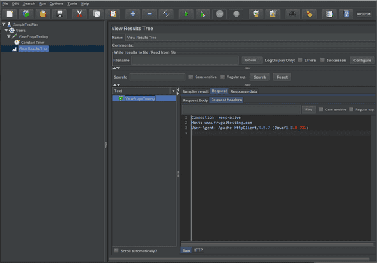Image resolution: width=377 pixels, height=263 pixels.
Task: Collapse the SampleTestPlan tree node
Action: 4,24
